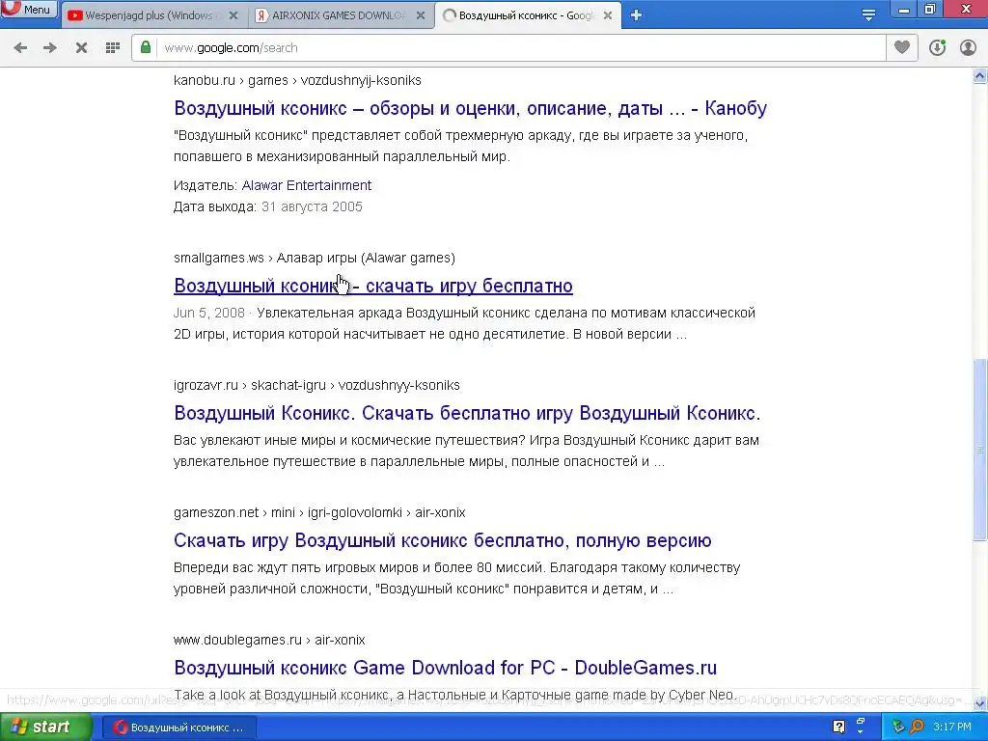This screenshot has height=741, width=988.
Task: Switch to the Wespenjagd plus YouTube tab
Action: click(150, 15)
